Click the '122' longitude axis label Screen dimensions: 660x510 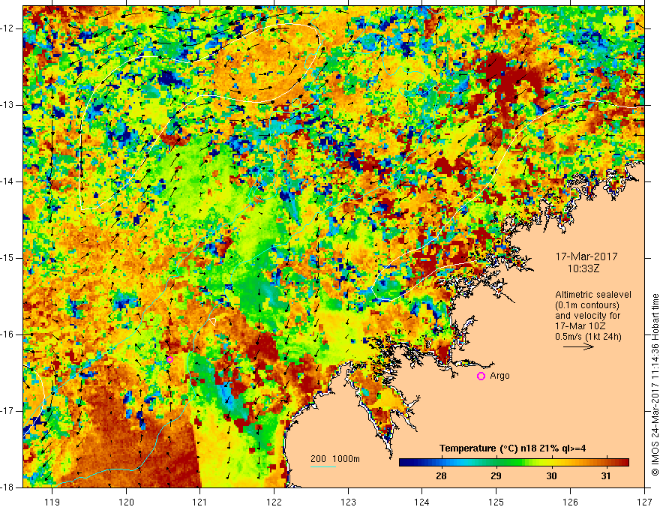(274, 502)
